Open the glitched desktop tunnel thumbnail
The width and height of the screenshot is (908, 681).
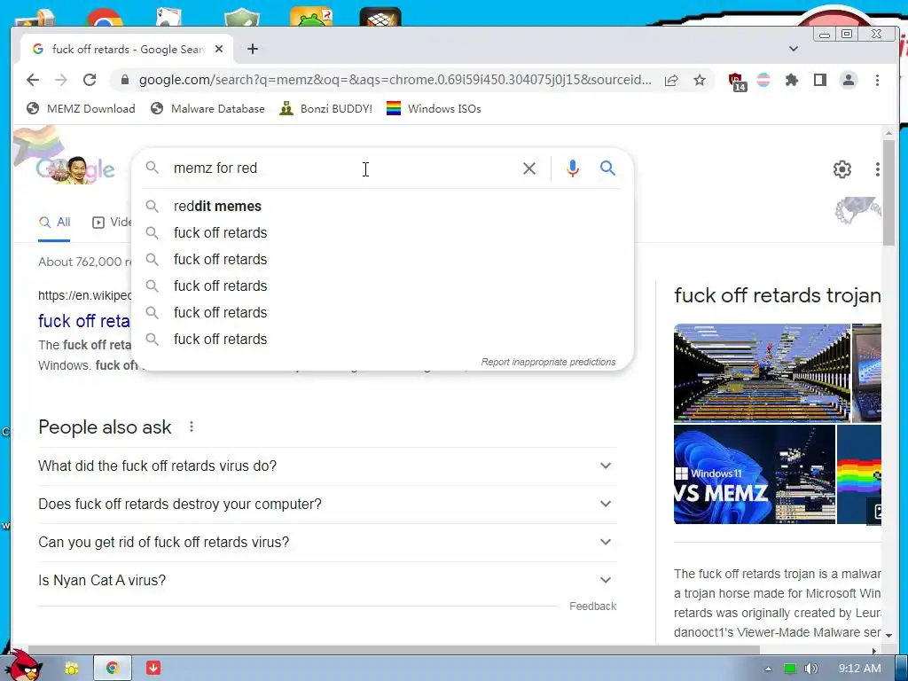coord(762,373)
